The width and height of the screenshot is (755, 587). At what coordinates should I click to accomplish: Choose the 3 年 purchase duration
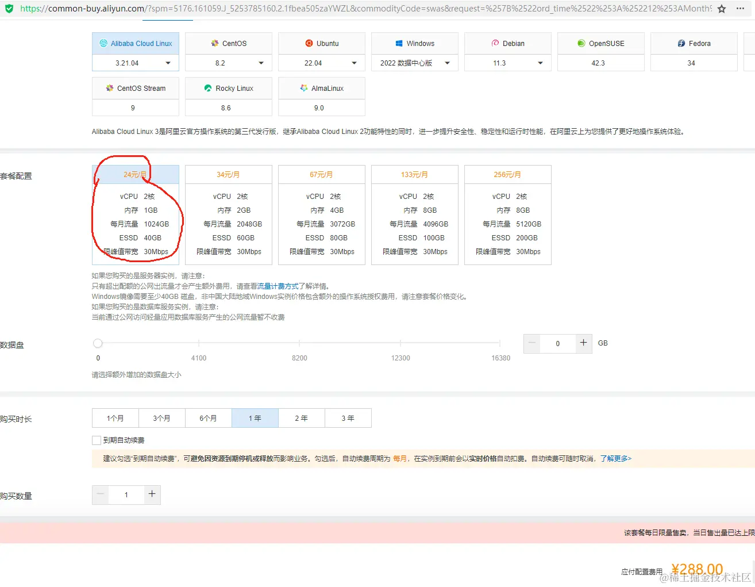348,418
